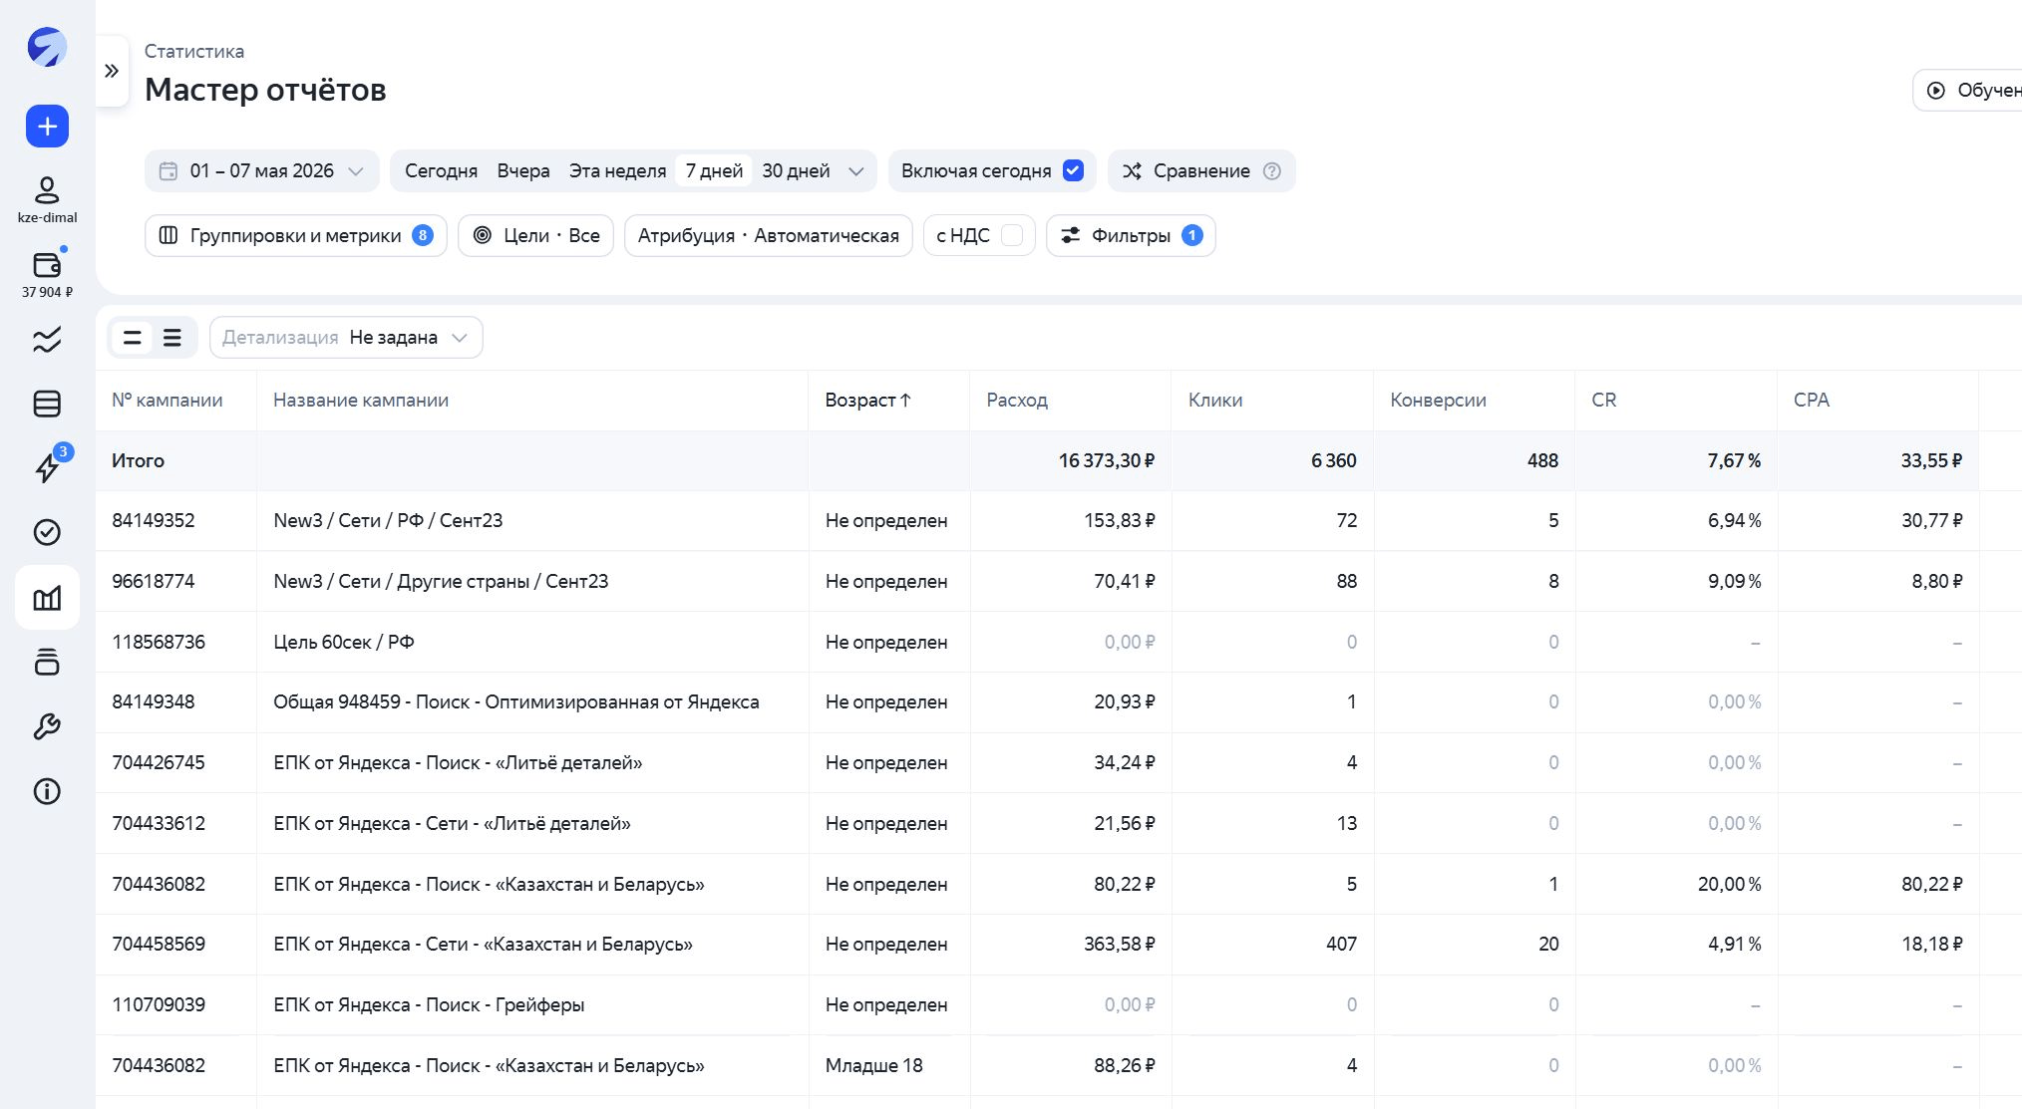
Task: Toggle the 'Включая сегодня' checkbox
Action: click(1073, 170)
